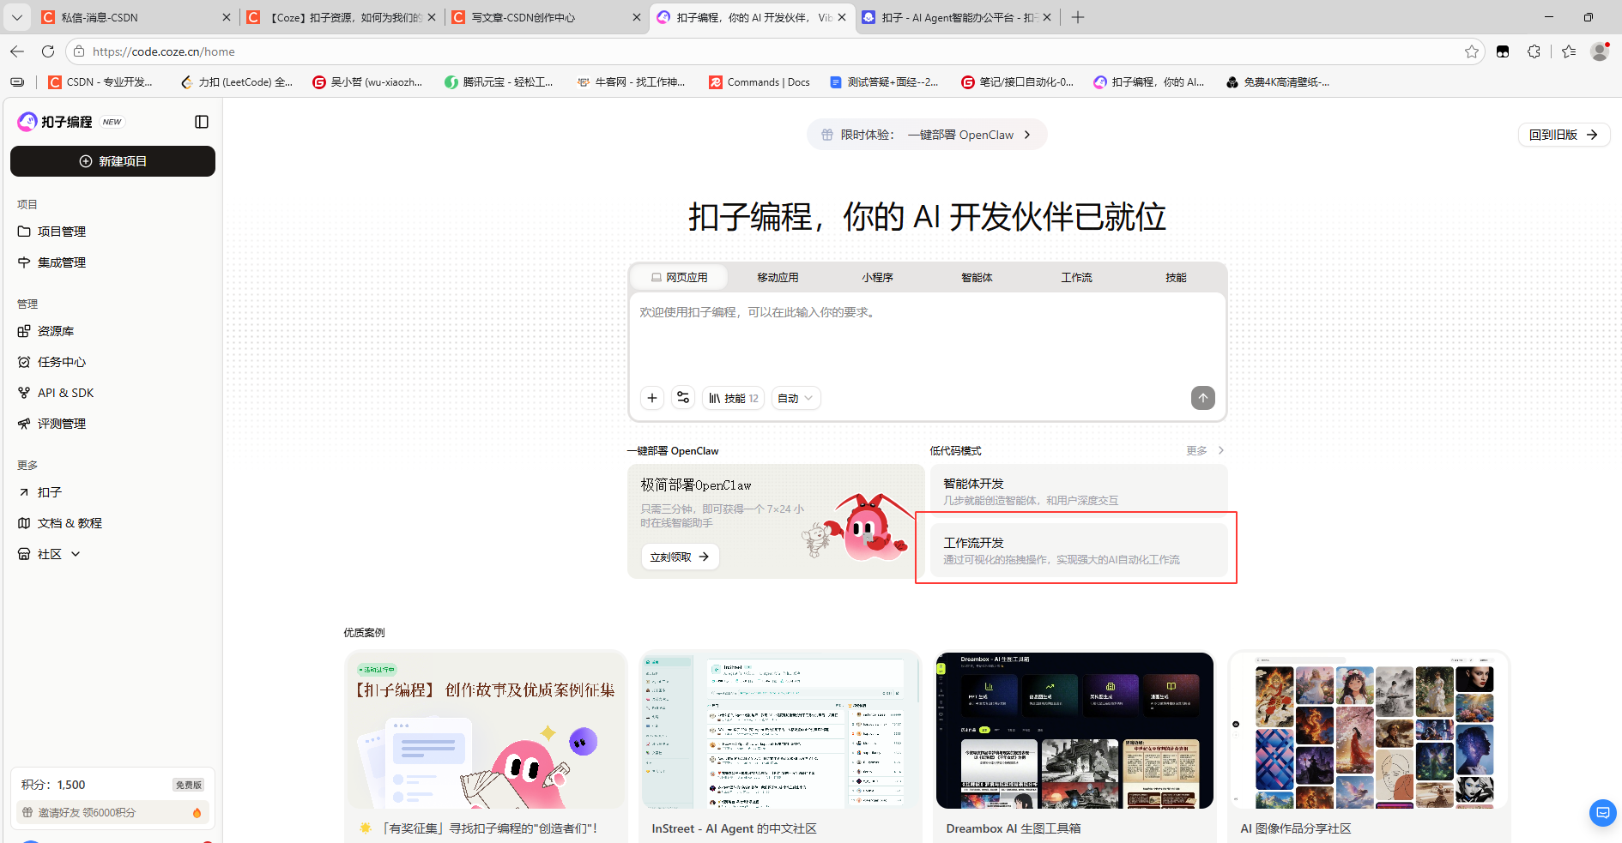Image resolution: width=1622 pixels, height=843 pixels.
Task: Collapse the left sidebar panel icon
Action: pyautogui.click(x=202, y=122)
